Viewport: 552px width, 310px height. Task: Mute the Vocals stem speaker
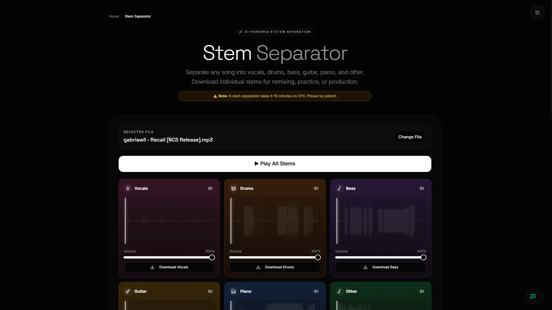(210, 188)
